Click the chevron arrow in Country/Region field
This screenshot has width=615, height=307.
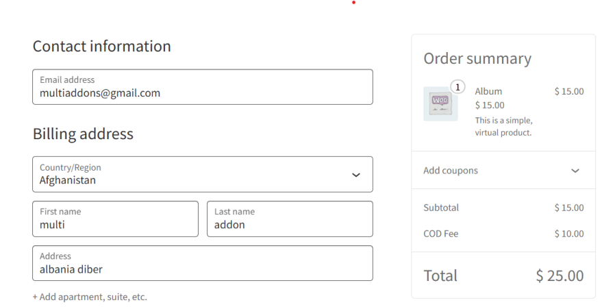tap(356, 175)
